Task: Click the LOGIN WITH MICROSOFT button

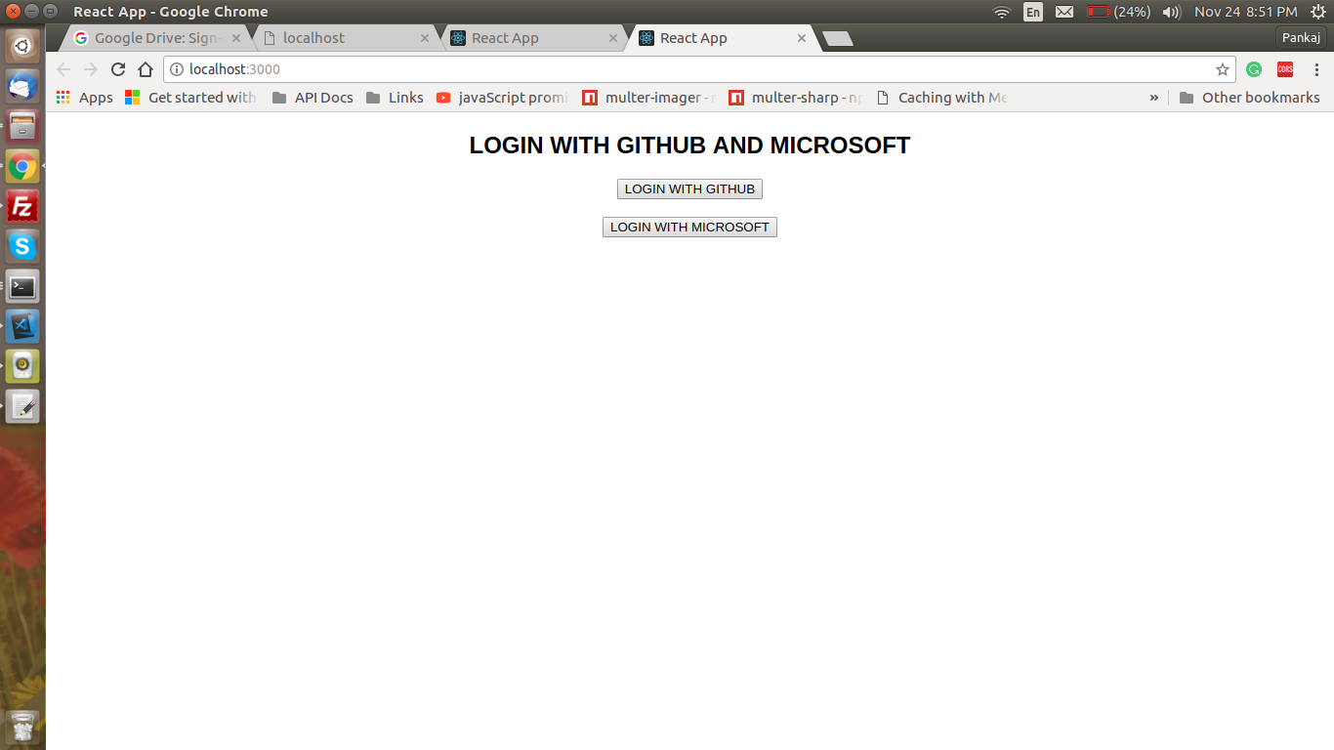Action: [689, 227]
